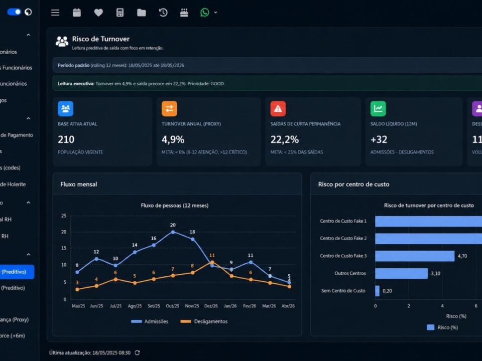Click the Risco (%) legend color box
The image size is (482, 361).
pyautogui.click(x=431, y=327)
